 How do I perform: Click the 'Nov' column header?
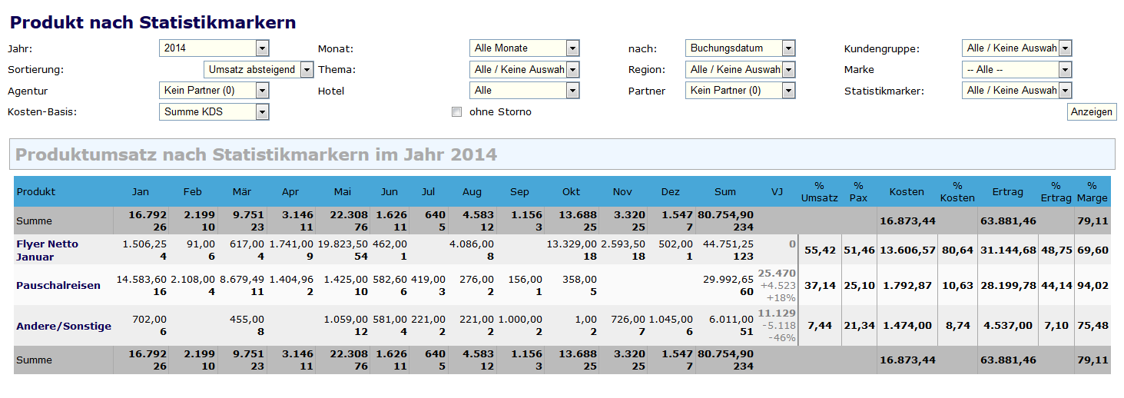tap(622, 191)
